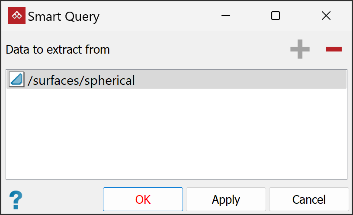Add a data source with plus icon
353x215 pixels.
(x=300, y=49)
